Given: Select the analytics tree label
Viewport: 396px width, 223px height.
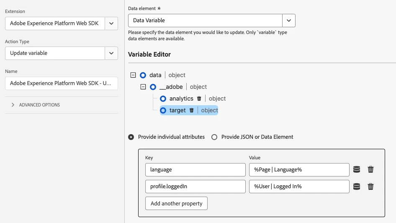Looking at the screenshot, I should pyautogui.click(x=181, y=99).
